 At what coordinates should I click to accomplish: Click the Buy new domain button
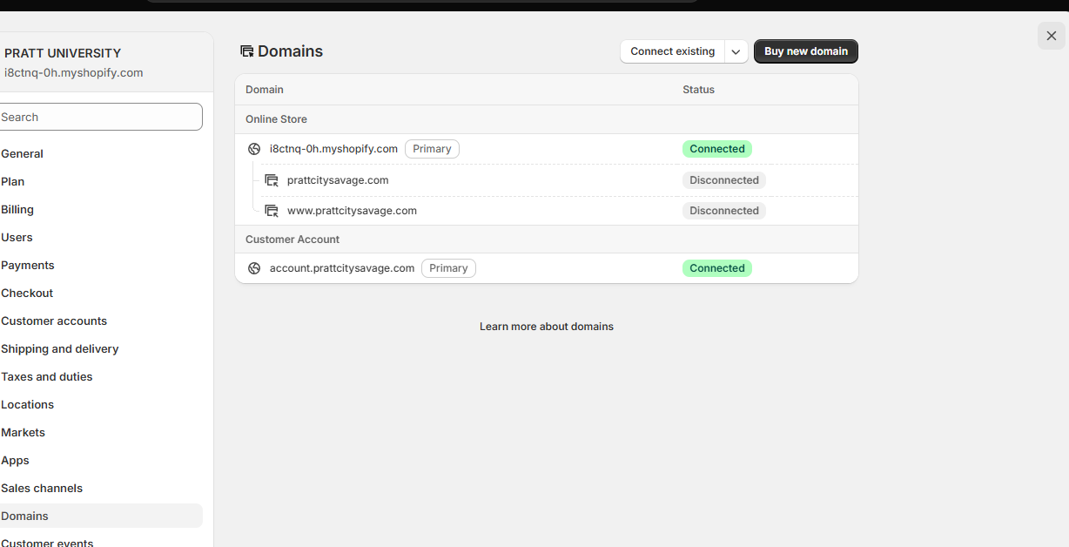(x=806, y=51)
